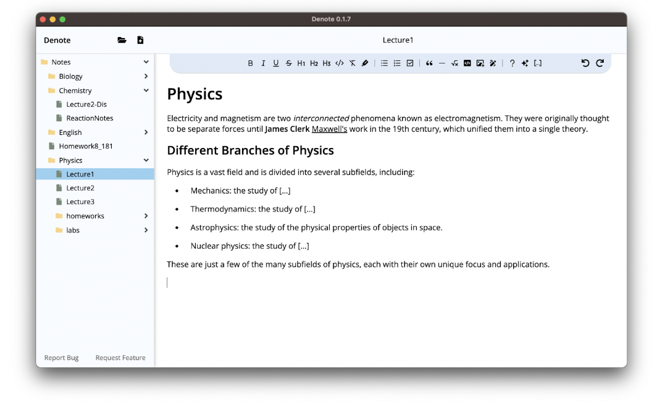Toggle underline formatting
Viewport: 657px width, 408px height.
(x=275, y=63)
